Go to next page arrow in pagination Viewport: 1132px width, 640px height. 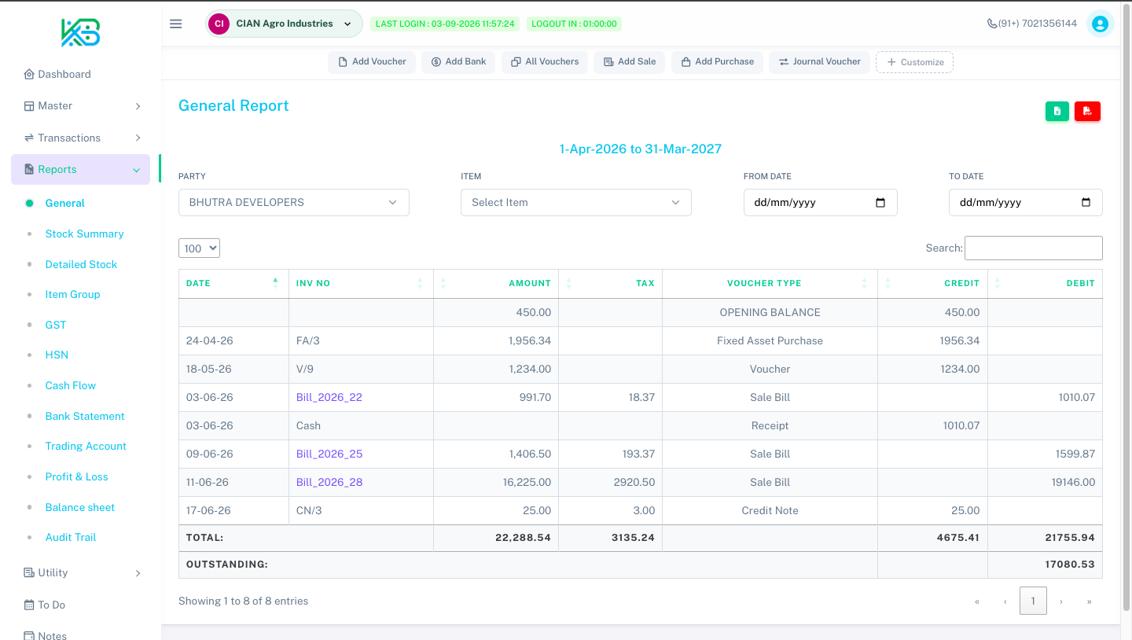(1061, 601)
